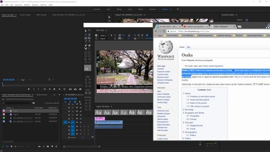
Task: Play the Source monitor clip
Action: pos(54,89)
